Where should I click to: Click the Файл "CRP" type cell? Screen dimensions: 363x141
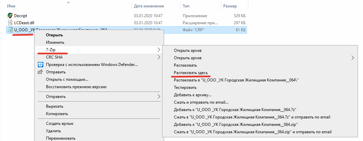pos(194,30)
